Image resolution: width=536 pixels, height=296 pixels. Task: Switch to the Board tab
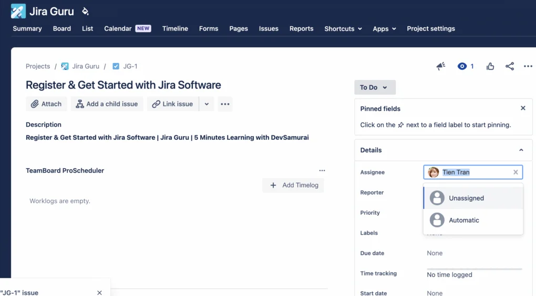pyautogui.click(x=62, y=29)
